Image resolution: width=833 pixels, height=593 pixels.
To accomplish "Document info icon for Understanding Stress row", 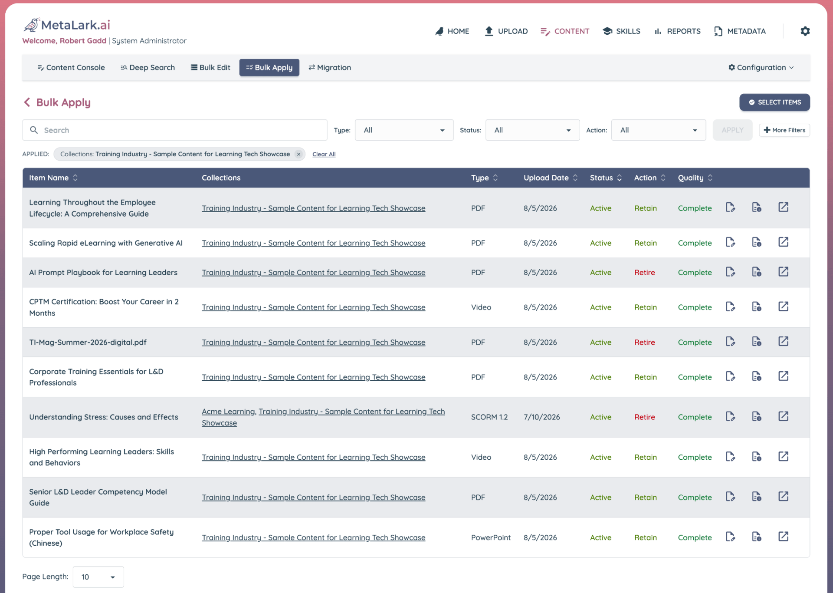I will click(x=757, y=416).
